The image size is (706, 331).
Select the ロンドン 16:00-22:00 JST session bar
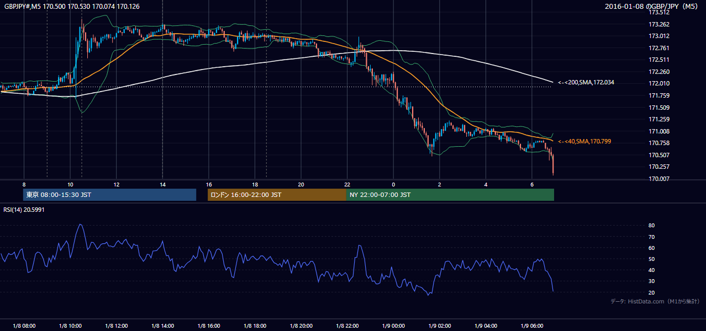(x=277, y=195)
